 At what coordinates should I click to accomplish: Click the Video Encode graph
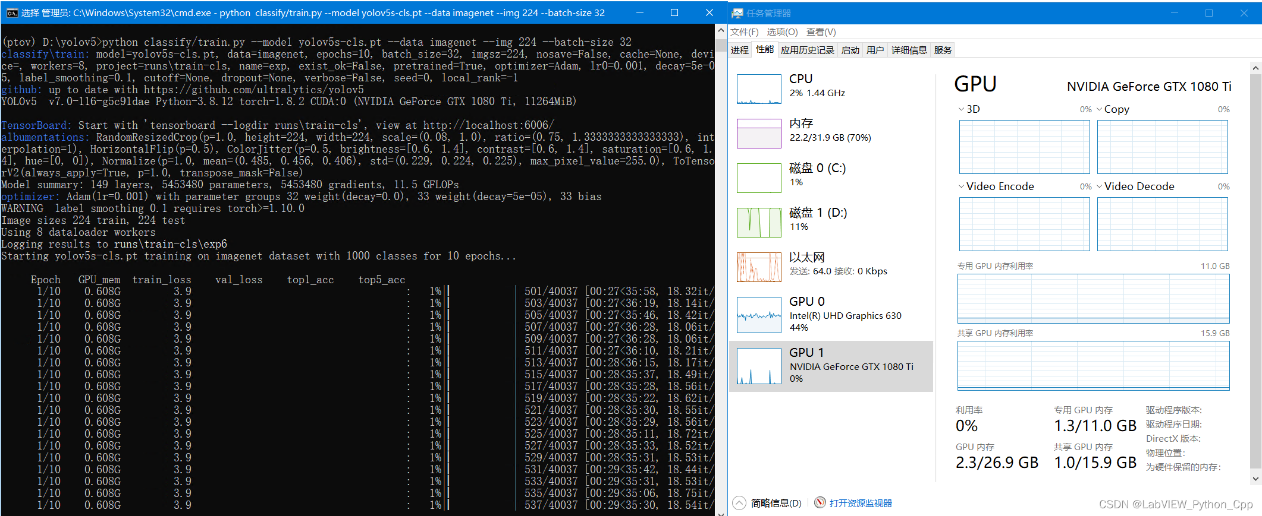[x=1024, y=224]
